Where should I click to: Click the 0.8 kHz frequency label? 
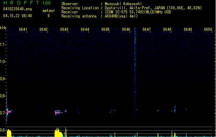coord(3,96)
